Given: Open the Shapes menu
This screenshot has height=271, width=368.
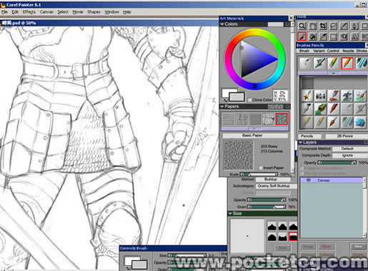Looking at the screenshot, I should click(94, 12).
